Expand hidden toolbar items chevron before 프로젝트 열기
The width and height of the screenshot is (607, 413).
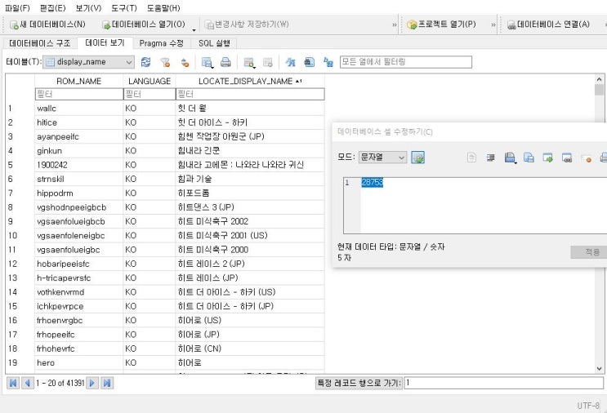(x=394, y=24)
